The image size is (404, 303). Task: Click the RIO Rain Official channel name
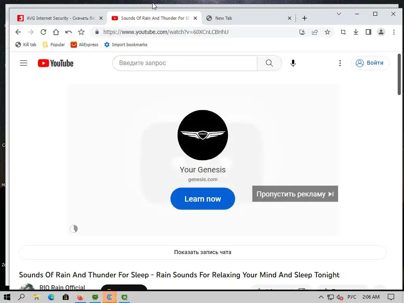tap(62, 287)
